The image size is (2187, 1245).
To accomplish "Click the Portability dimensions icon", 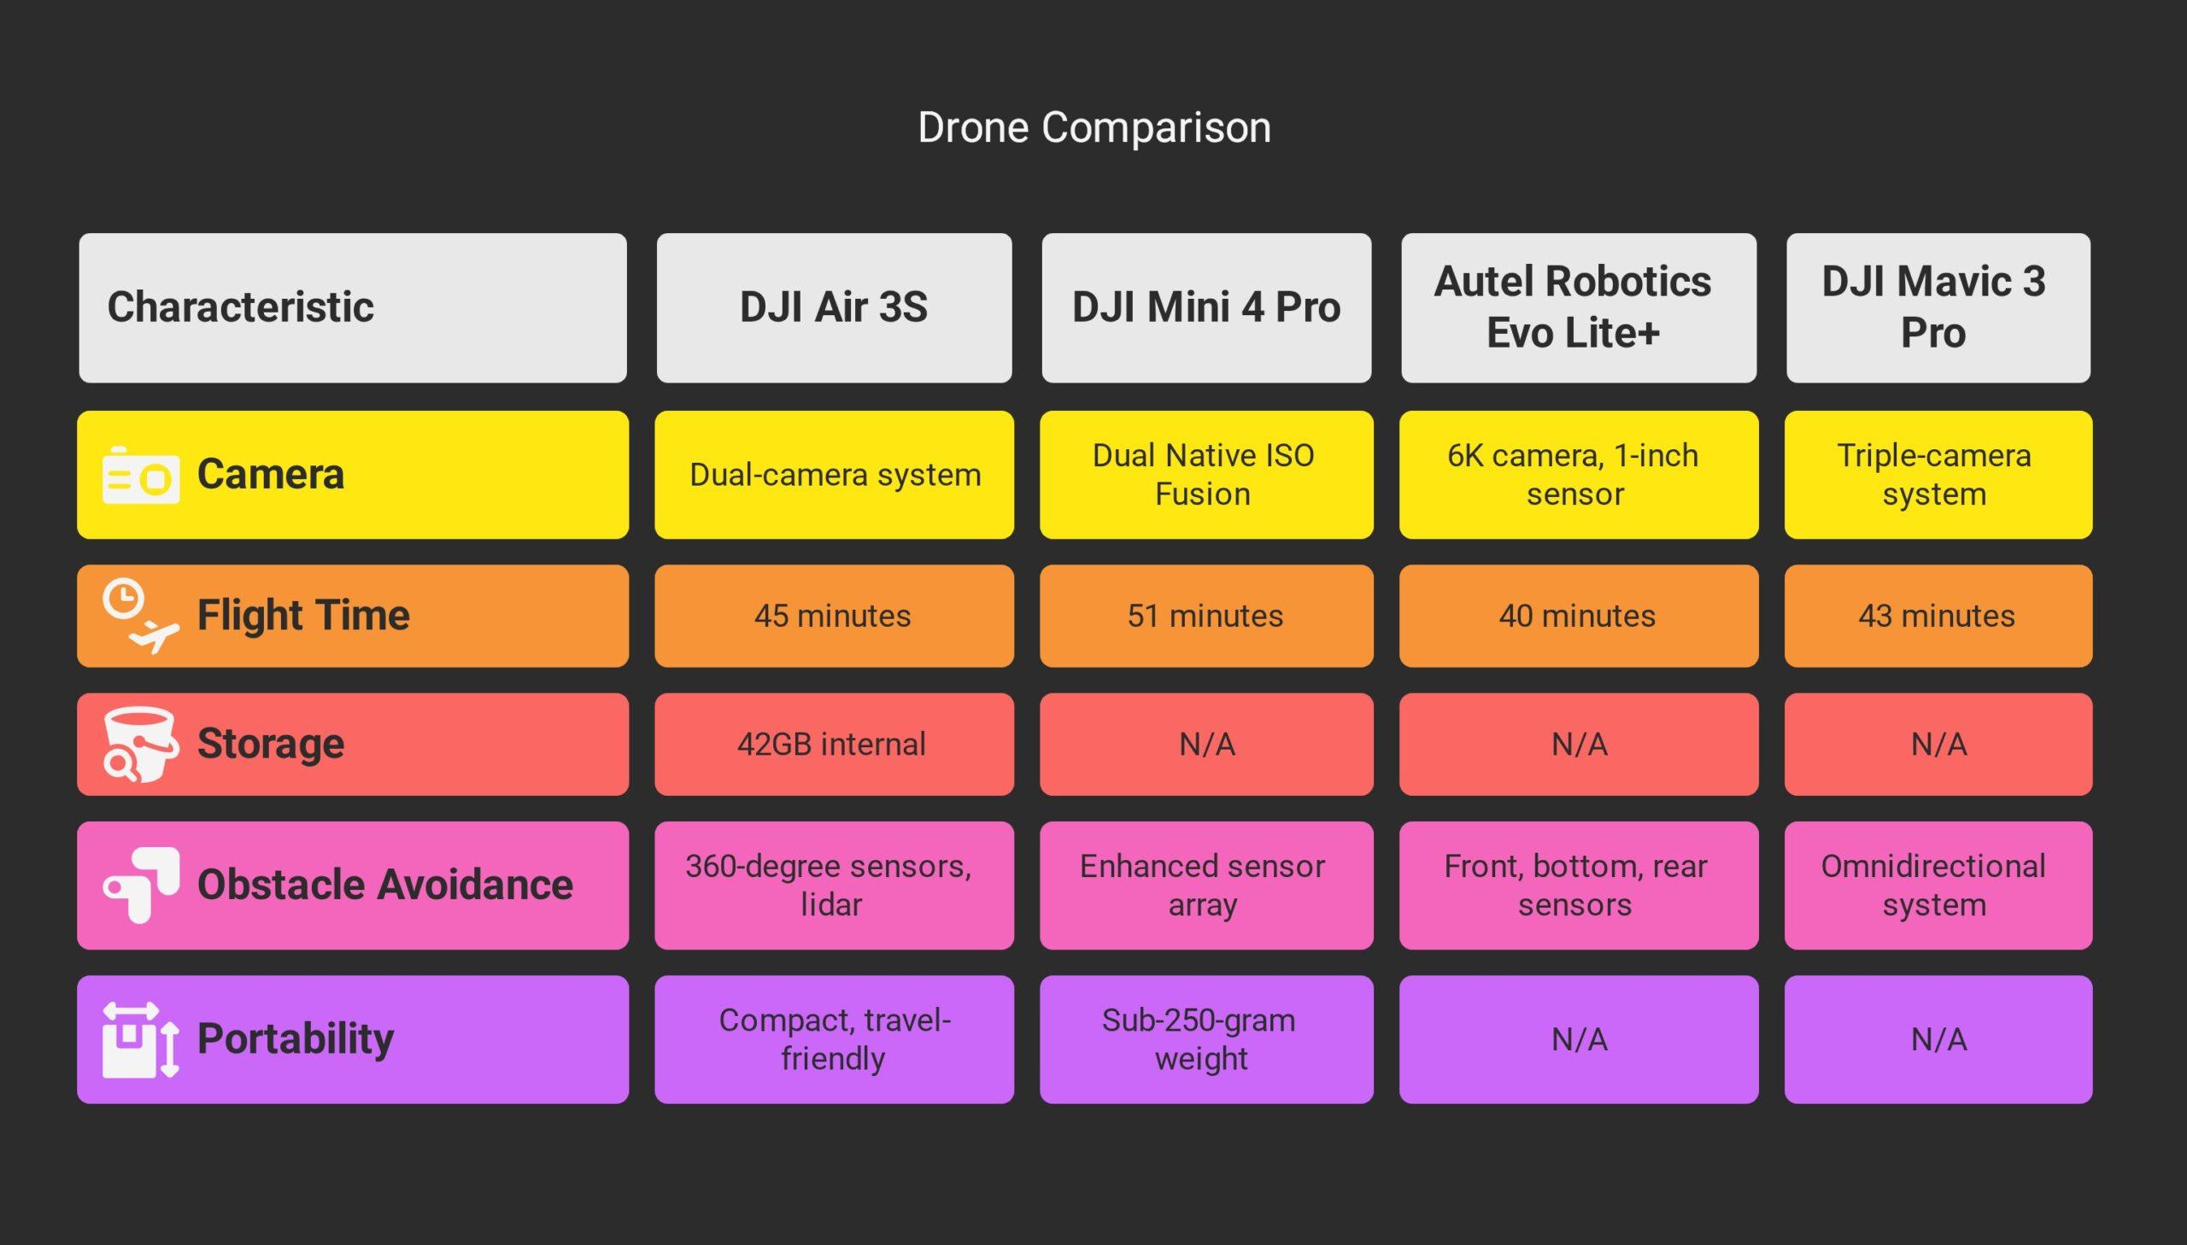I will (140, 1039).
